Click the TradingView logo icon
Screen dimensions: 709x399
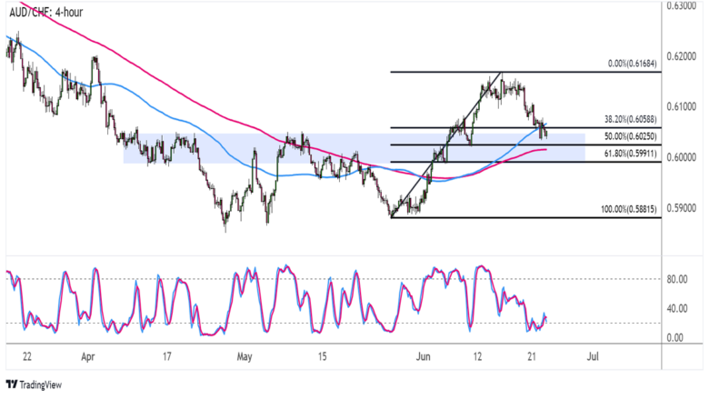point(12,384)
